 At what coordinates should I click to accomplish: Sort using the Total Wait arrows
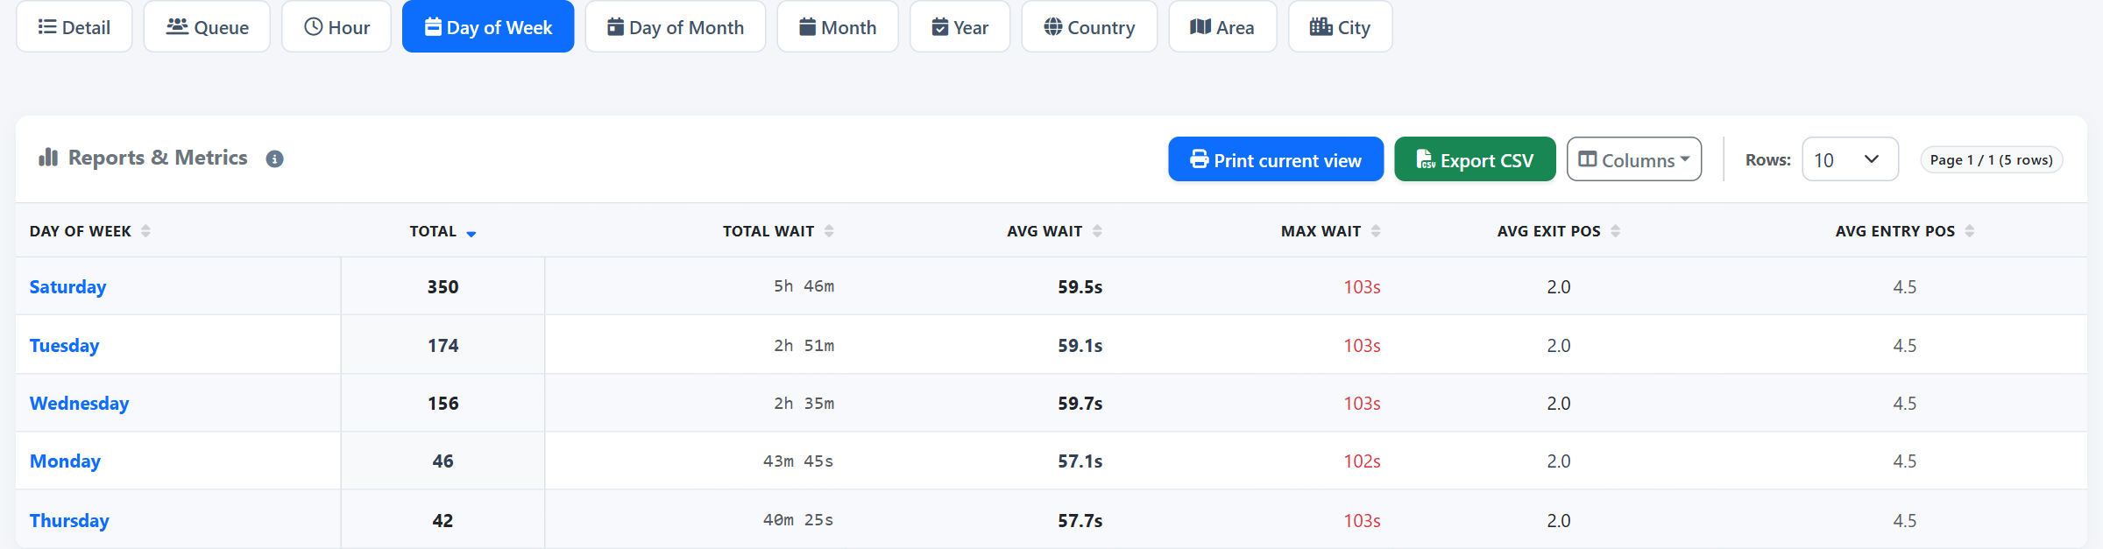[829, 231]
